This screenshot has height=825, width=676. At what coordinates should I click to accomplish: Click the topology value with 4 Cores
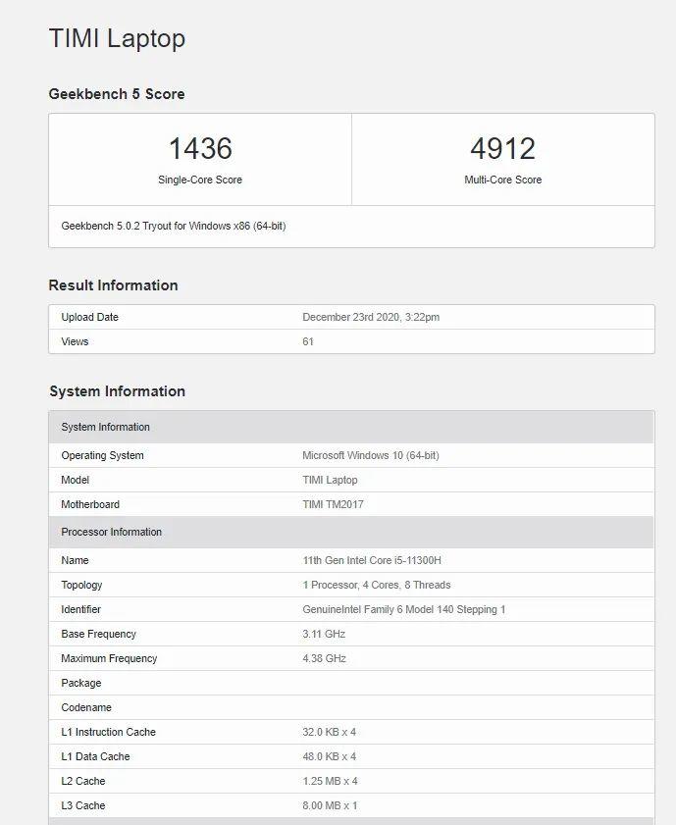click(x=376, y=586)
